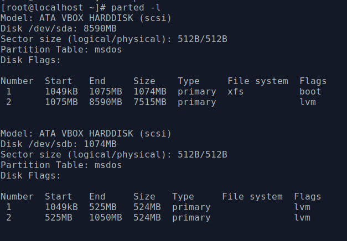Click the 'Number' header in the sda table
347x241 pixels.
click(x=17, y=81)
